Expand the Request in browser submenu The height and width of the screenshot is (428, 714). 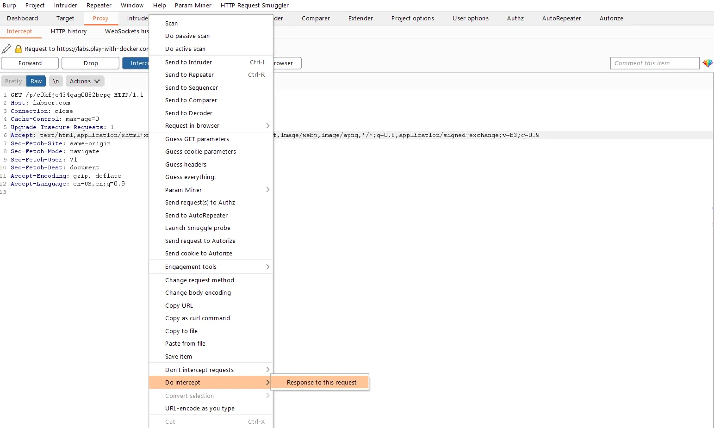click(x=211, y=126)
